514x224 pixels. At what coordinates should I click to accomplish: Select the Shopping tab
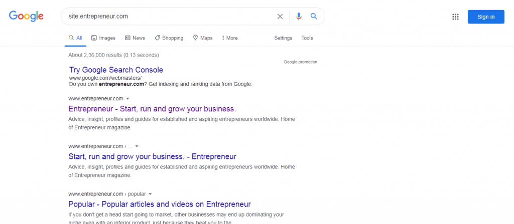(169, 38)
